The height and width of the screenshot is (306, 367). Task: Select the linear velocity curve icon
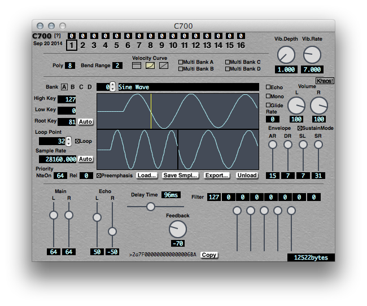(x=164, y=65)
